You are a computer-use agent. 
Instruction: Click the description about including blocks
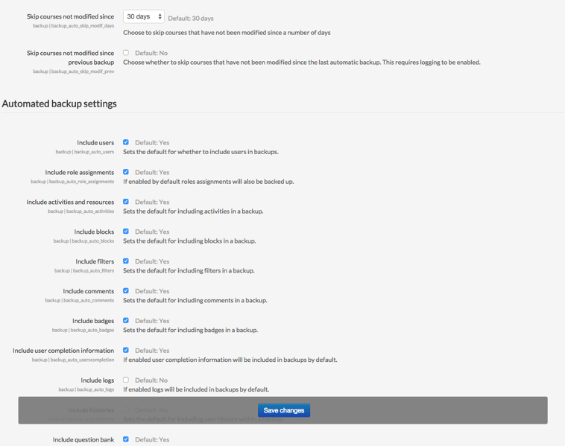(x=189, y=241)
